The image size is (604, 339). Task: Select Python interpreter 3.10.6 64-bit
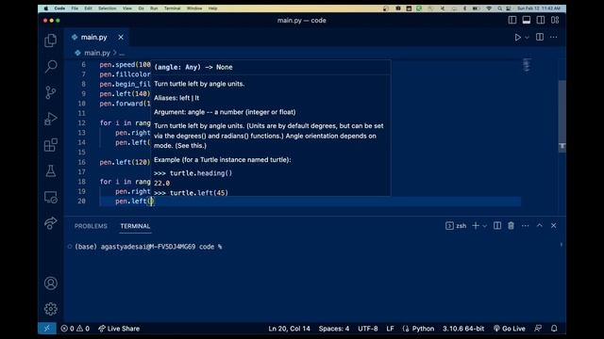463,329
